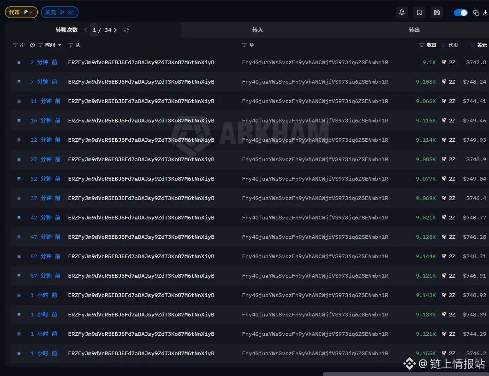Image resolution: width=489 pixels, height=376 pixels.
Task: Open transaction icon for 42 分钟 前 row
Action: coord(19,218)
